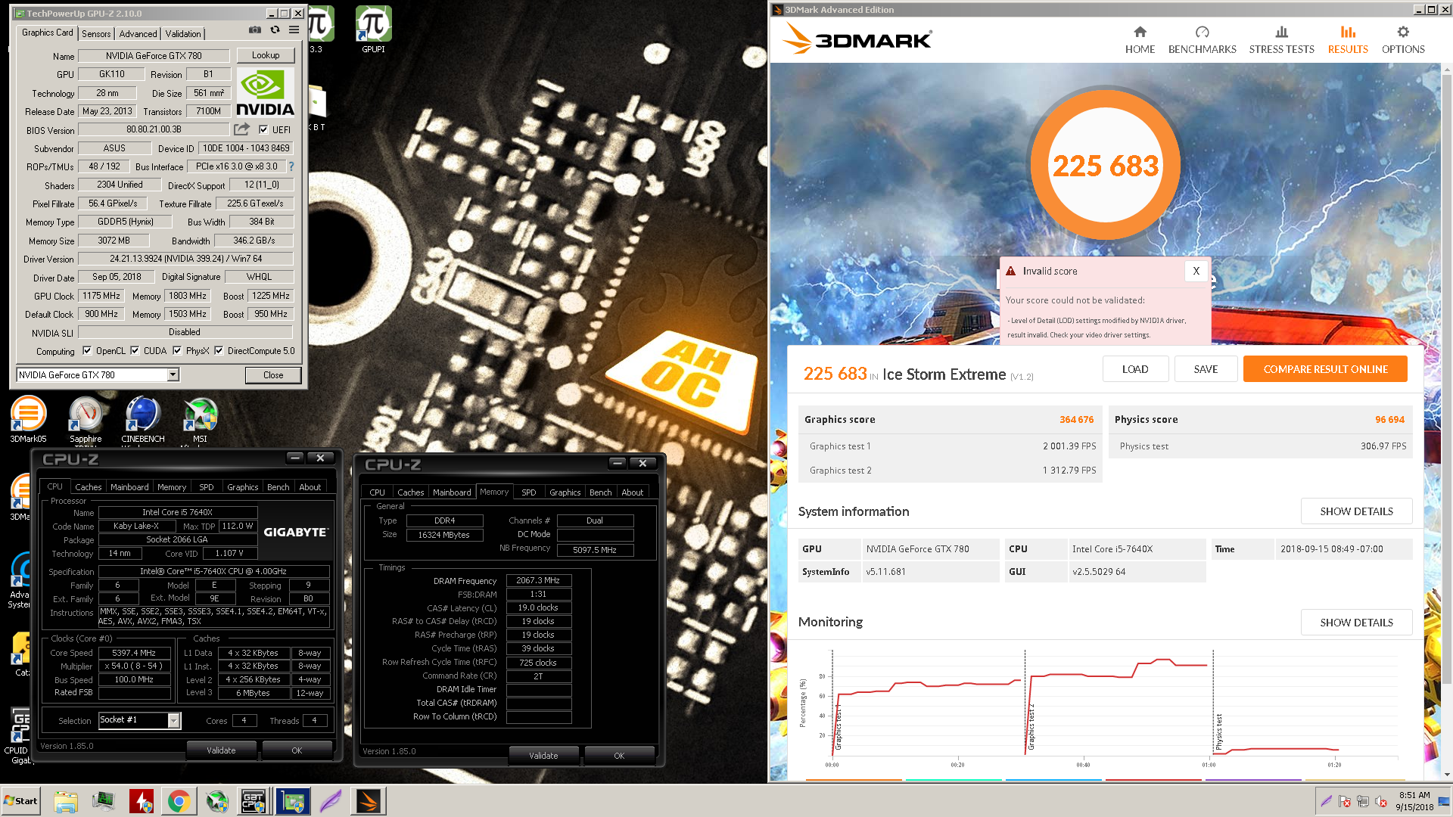The height and width of the screenshot is (817, 1453).
Task: Click the Close button in GPU-Z
Action: 273,375
